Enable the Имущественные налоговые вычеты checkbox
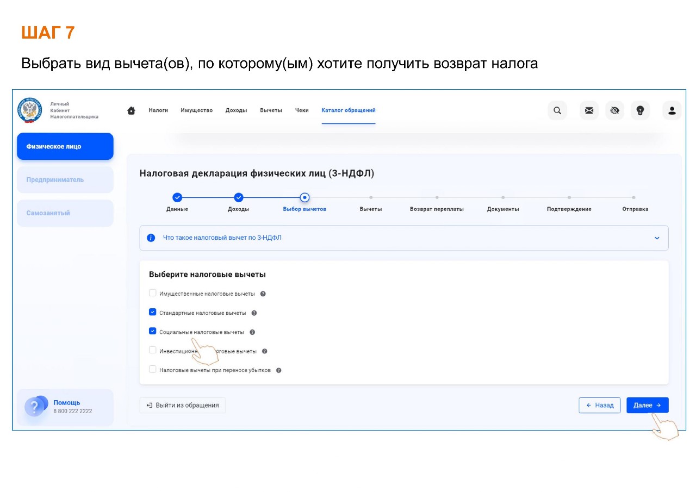 point(153,293)
